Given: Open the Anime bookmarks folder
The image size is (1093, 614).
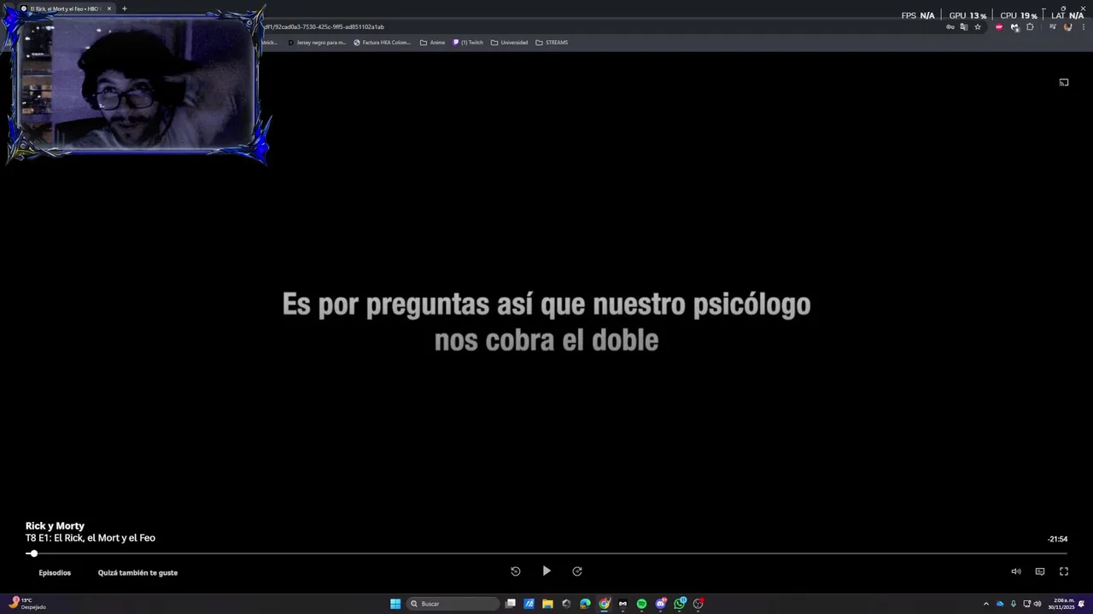Looking at the screenshot, I should [432, 43].
